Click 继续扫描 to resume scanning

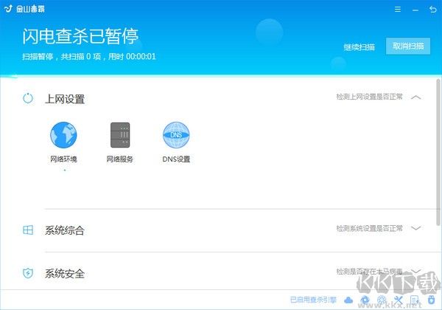click(359, 47)
